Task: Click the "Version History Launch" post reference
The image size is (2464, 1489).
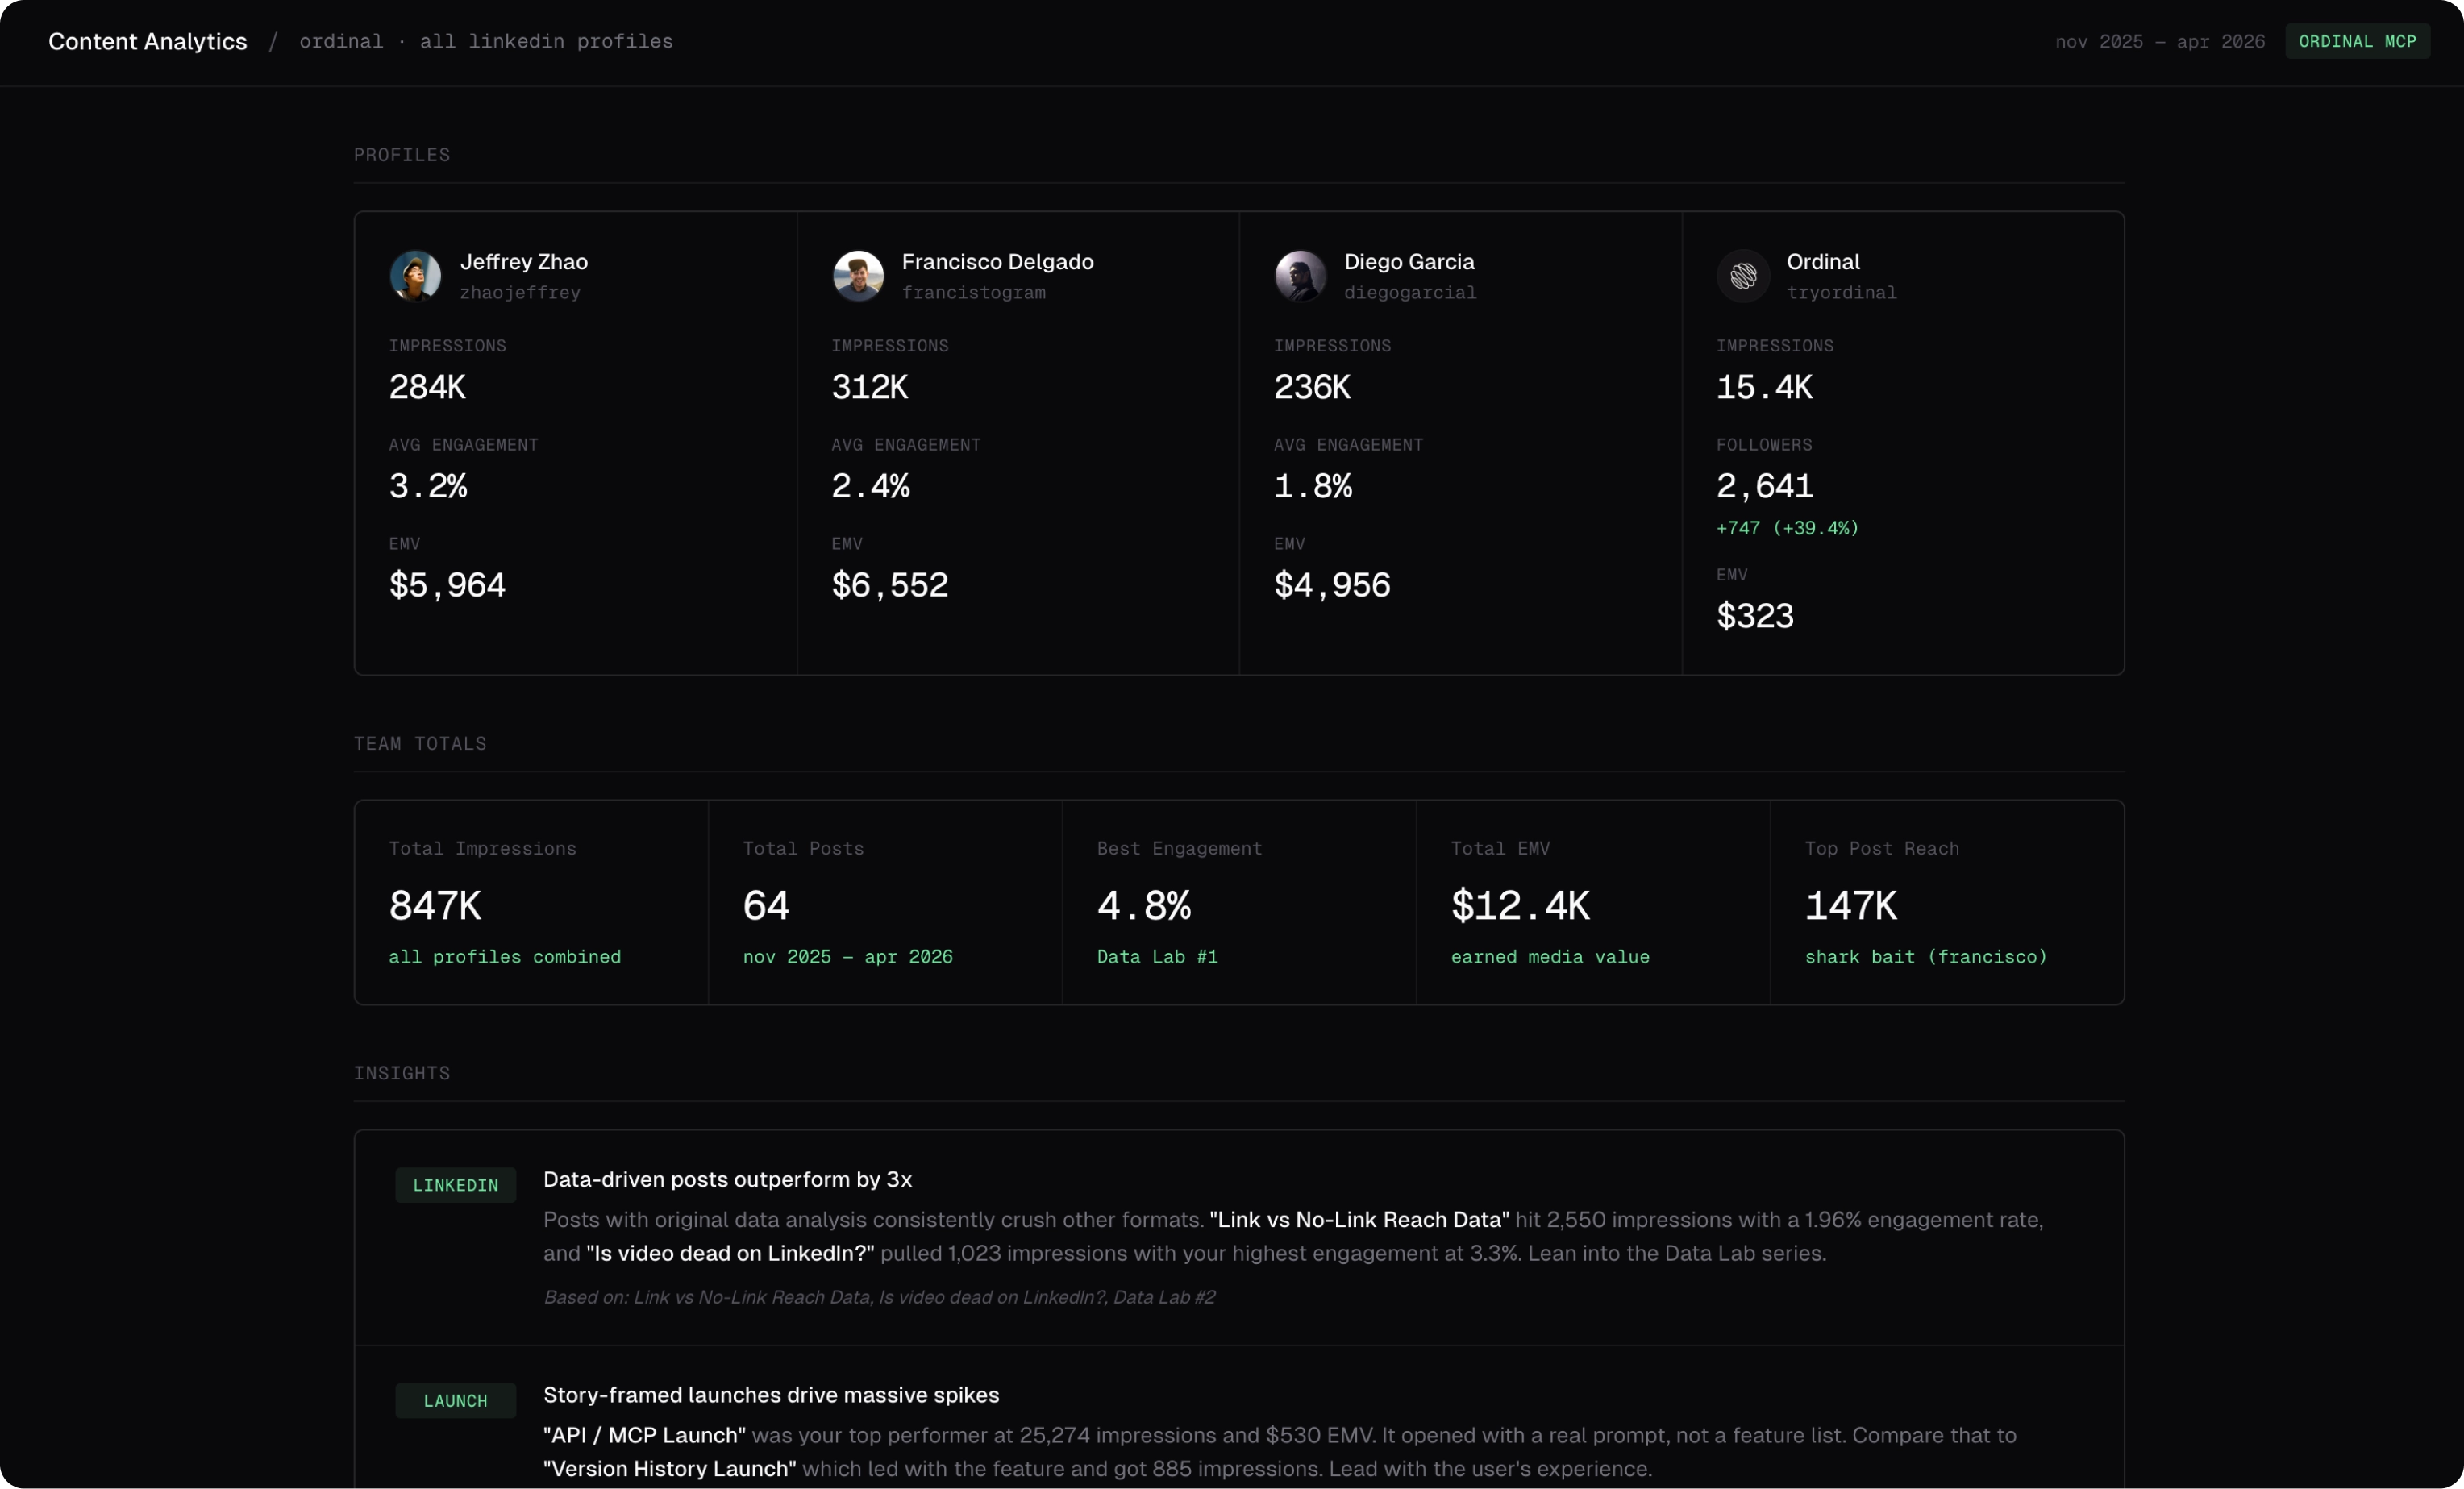Action: tap(669, 1468)
